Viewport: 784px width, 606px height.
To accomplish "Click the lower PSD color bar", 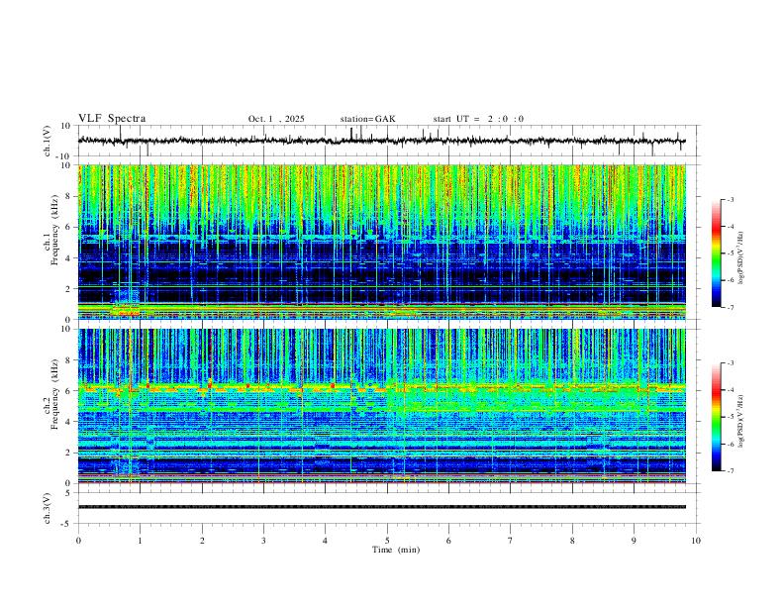I will [x=716, y=417].
